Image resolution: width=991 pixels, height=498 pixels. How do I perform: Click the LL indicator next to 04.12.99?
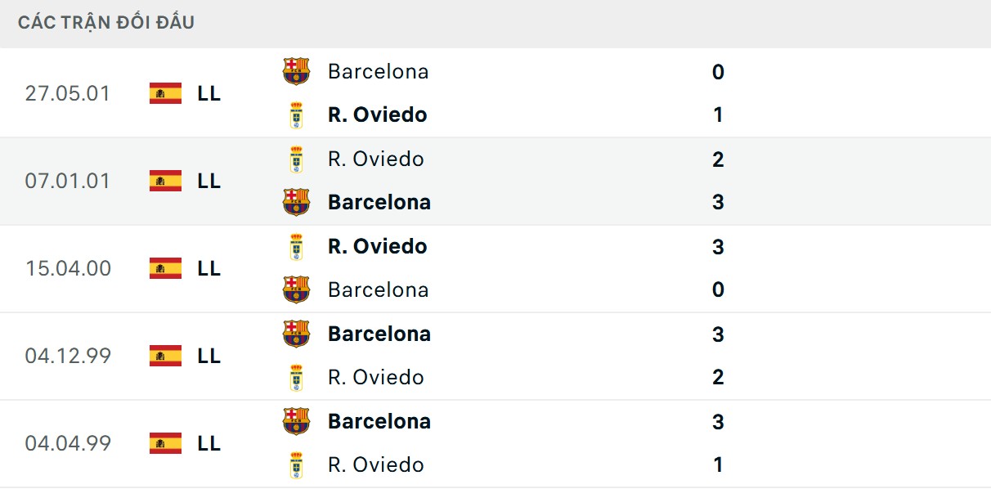point(209,356)
